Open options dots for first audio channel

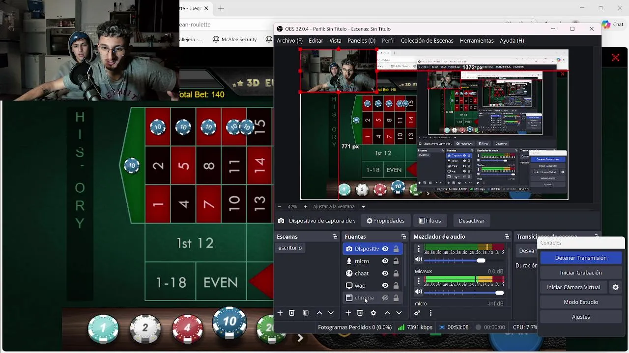coord(419,249)
